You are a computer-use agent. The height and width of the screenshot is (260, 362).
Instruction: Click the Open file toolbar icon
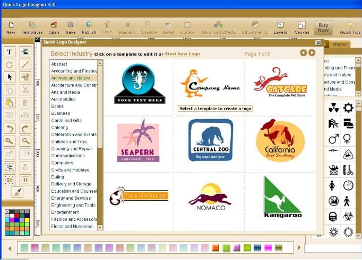click(x=54, y=28)
